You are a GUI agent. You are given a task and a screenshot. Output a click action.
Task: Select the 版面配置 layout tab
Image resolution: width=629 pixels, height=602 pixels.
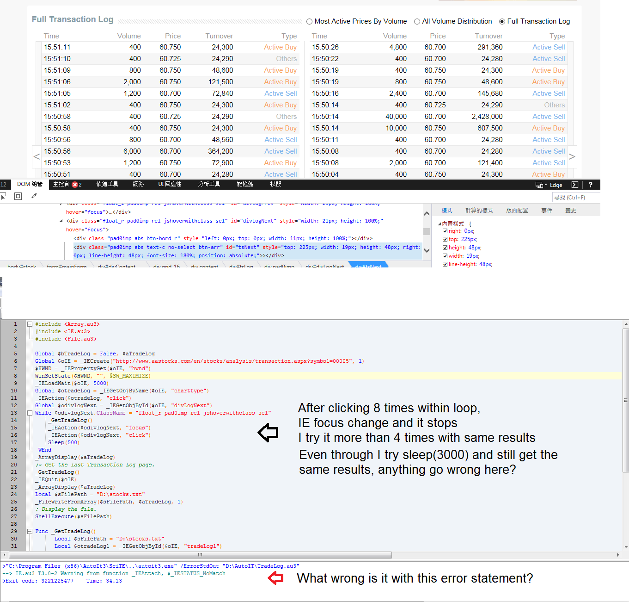[x=517, y=211]
